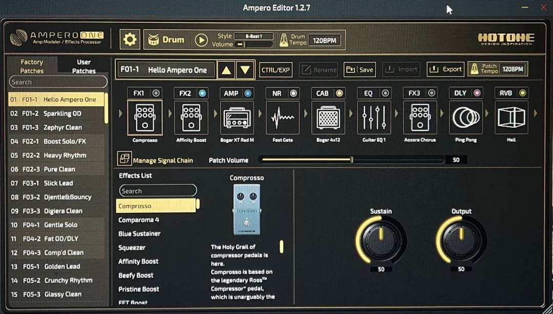Viewport: 553px width, 314px height.
Task: Click the Patch Volume slider
Action: click(x=351, y=160)
